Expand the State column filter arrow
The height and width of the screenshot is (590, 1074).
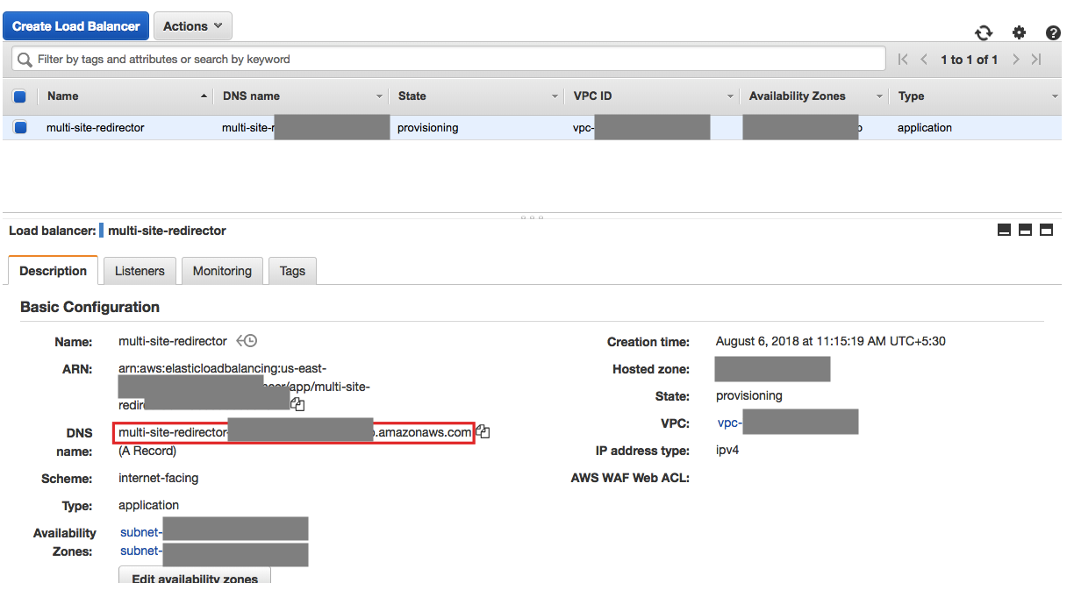click(555, 96)
